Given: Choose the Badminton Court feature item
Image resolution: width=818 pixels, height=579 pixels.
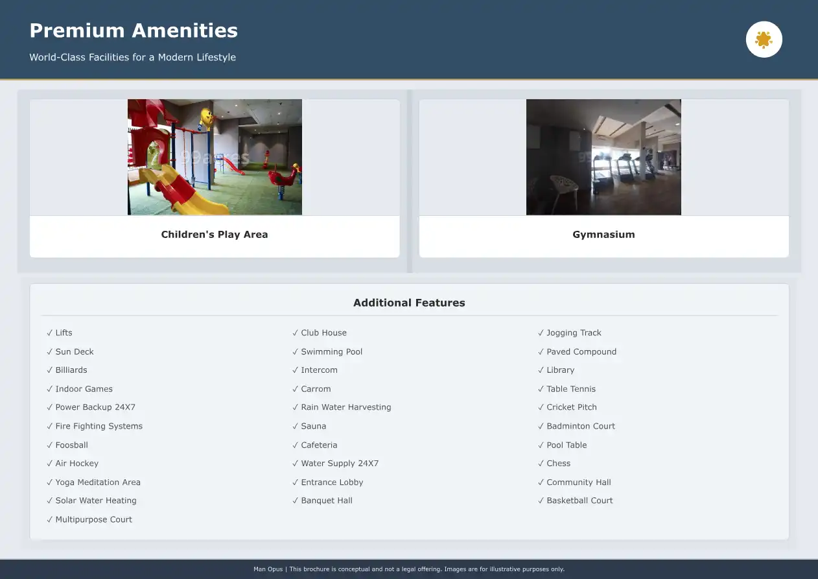Looking at the screenshot, I should point(580,426).
